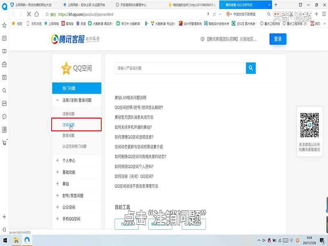
Task: Click the product question search input field
Action: coord(176,67)
